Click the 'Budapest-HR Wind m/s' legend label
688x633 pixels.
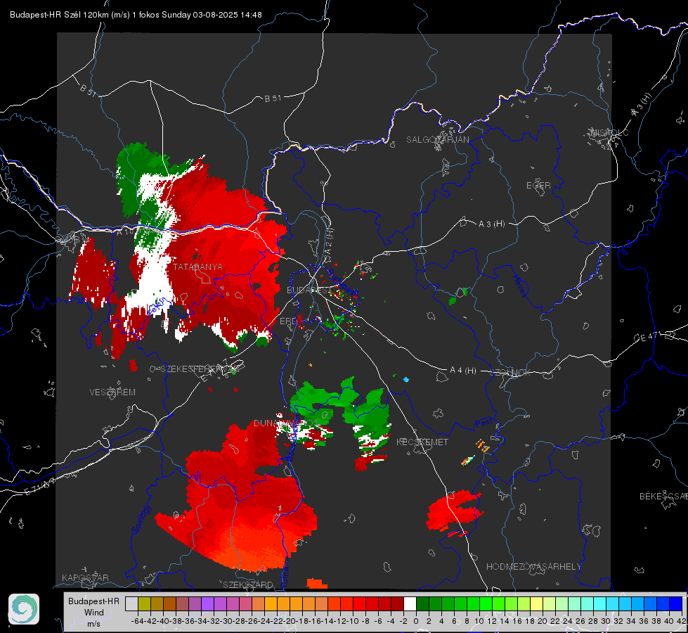click(93, 613)
